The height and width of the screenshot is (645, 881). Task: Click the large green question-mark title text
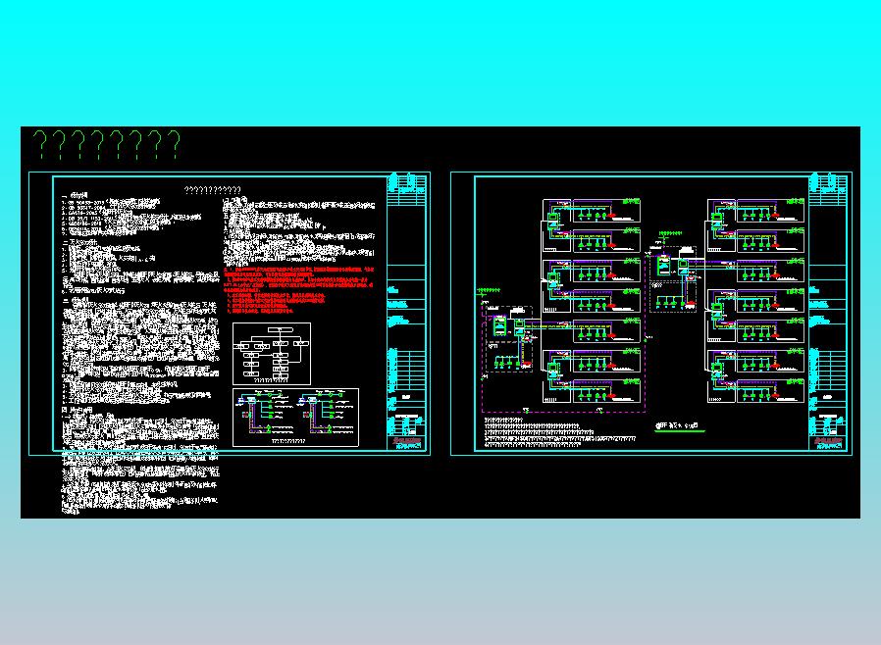(x=107, y=145)
